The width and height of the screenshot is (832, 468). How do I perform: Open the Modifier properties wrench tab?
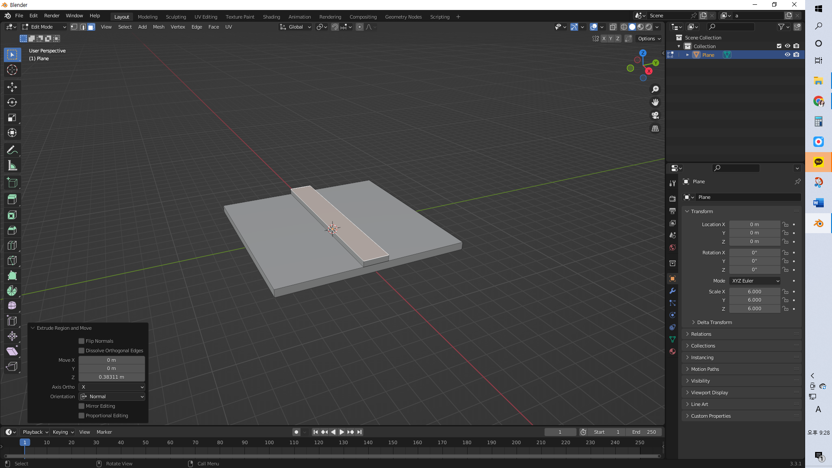click(x=673, y=291)
